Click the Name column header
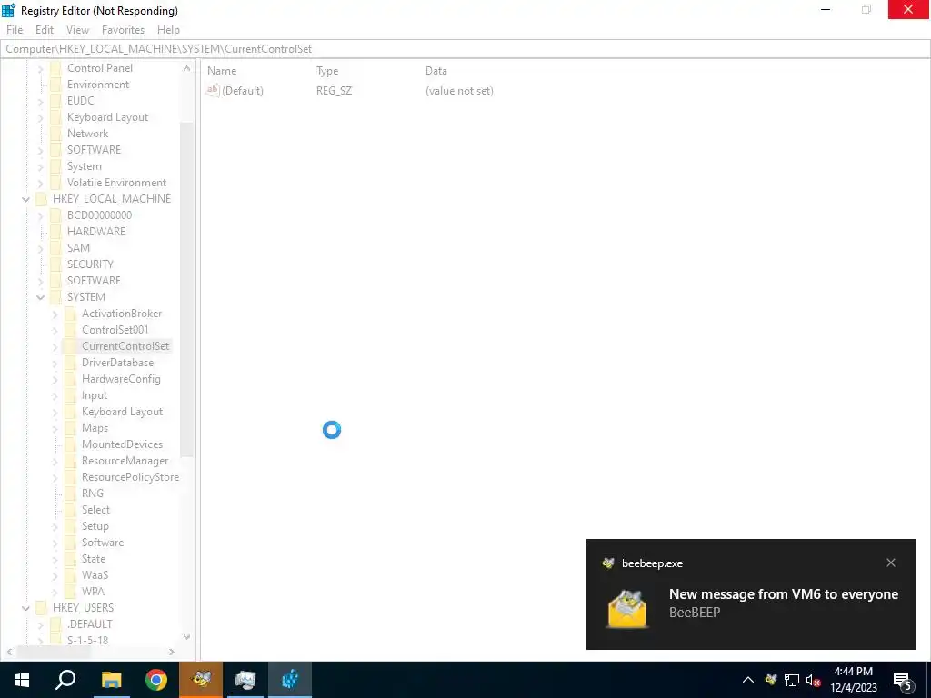Screen dimensions: 931x698 [x=222, y=71]
